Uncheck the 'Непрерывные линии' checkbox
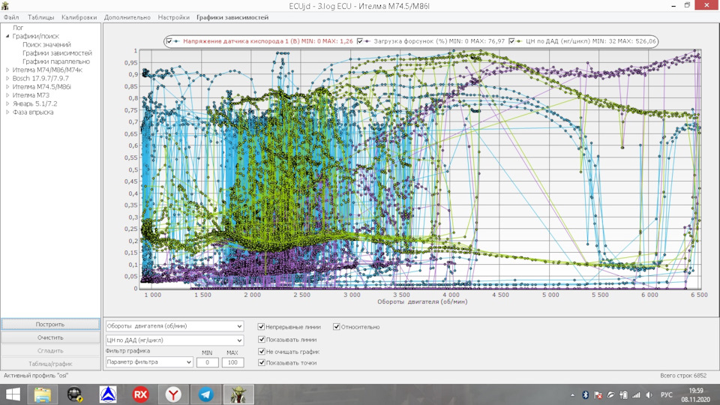Viewport: 720px width, 405px height. (261, 327)
